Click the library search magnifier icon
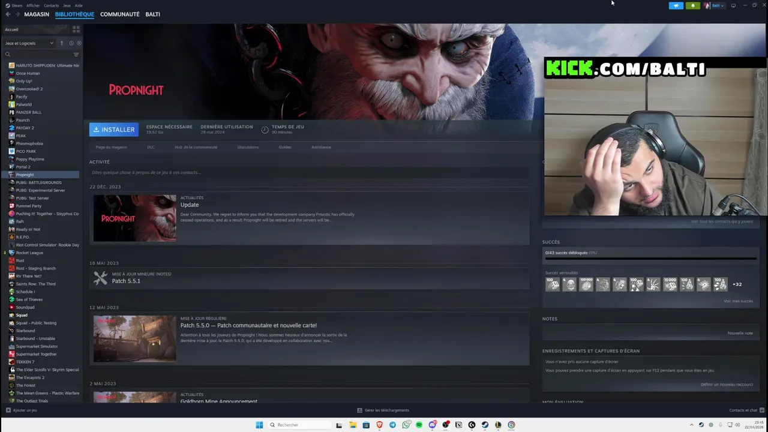The image size is (768, 432). [8, 55]
